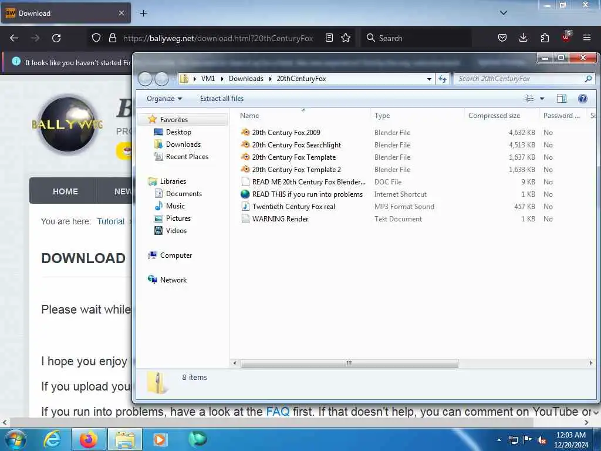Reload the page in Firefox
601x451 pixels.
tap(56, 38)
